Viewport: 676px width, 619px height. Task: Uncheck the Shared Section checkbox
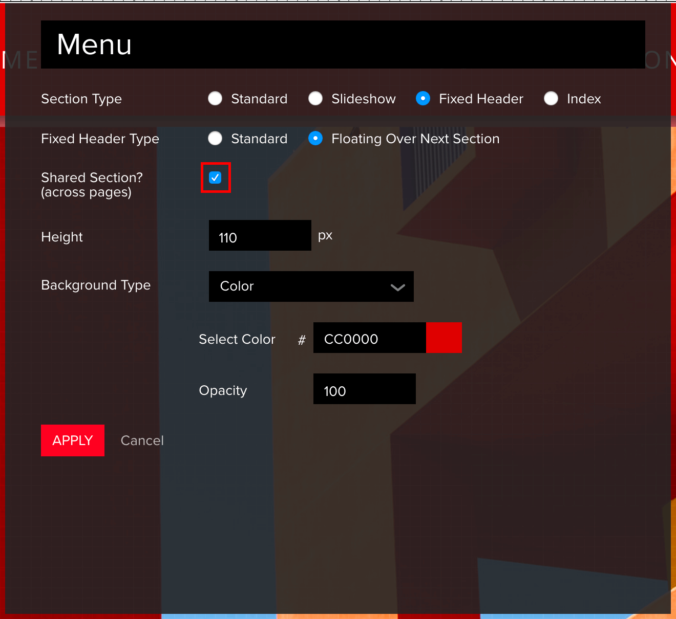[x=215, y=178]
